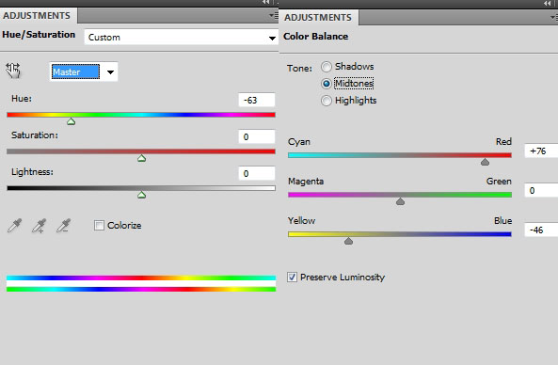558x365 pixels.
Task: Click the Saturation value field
Action: click(257, 136)
